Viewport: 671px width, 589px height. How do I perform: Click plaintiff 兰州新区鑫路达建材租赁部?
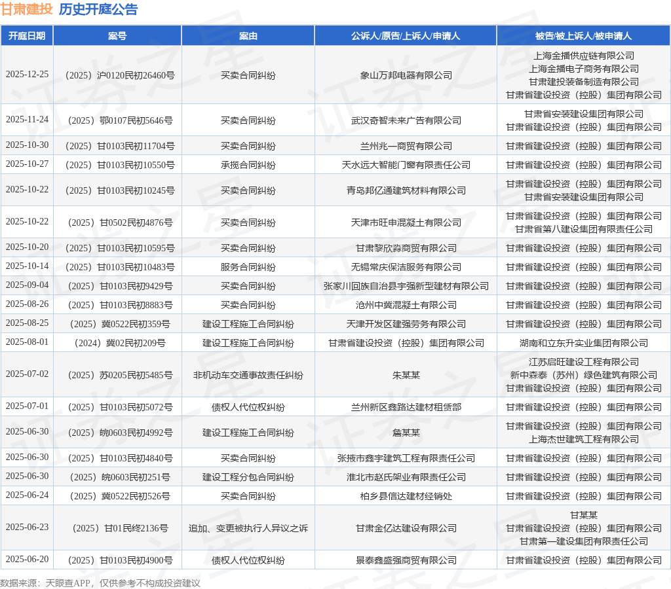tap(406, 407)
